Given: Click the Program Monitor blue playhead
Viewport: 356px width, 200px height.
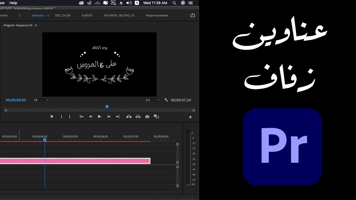Looking at the screenshot, I should (107, 107).
